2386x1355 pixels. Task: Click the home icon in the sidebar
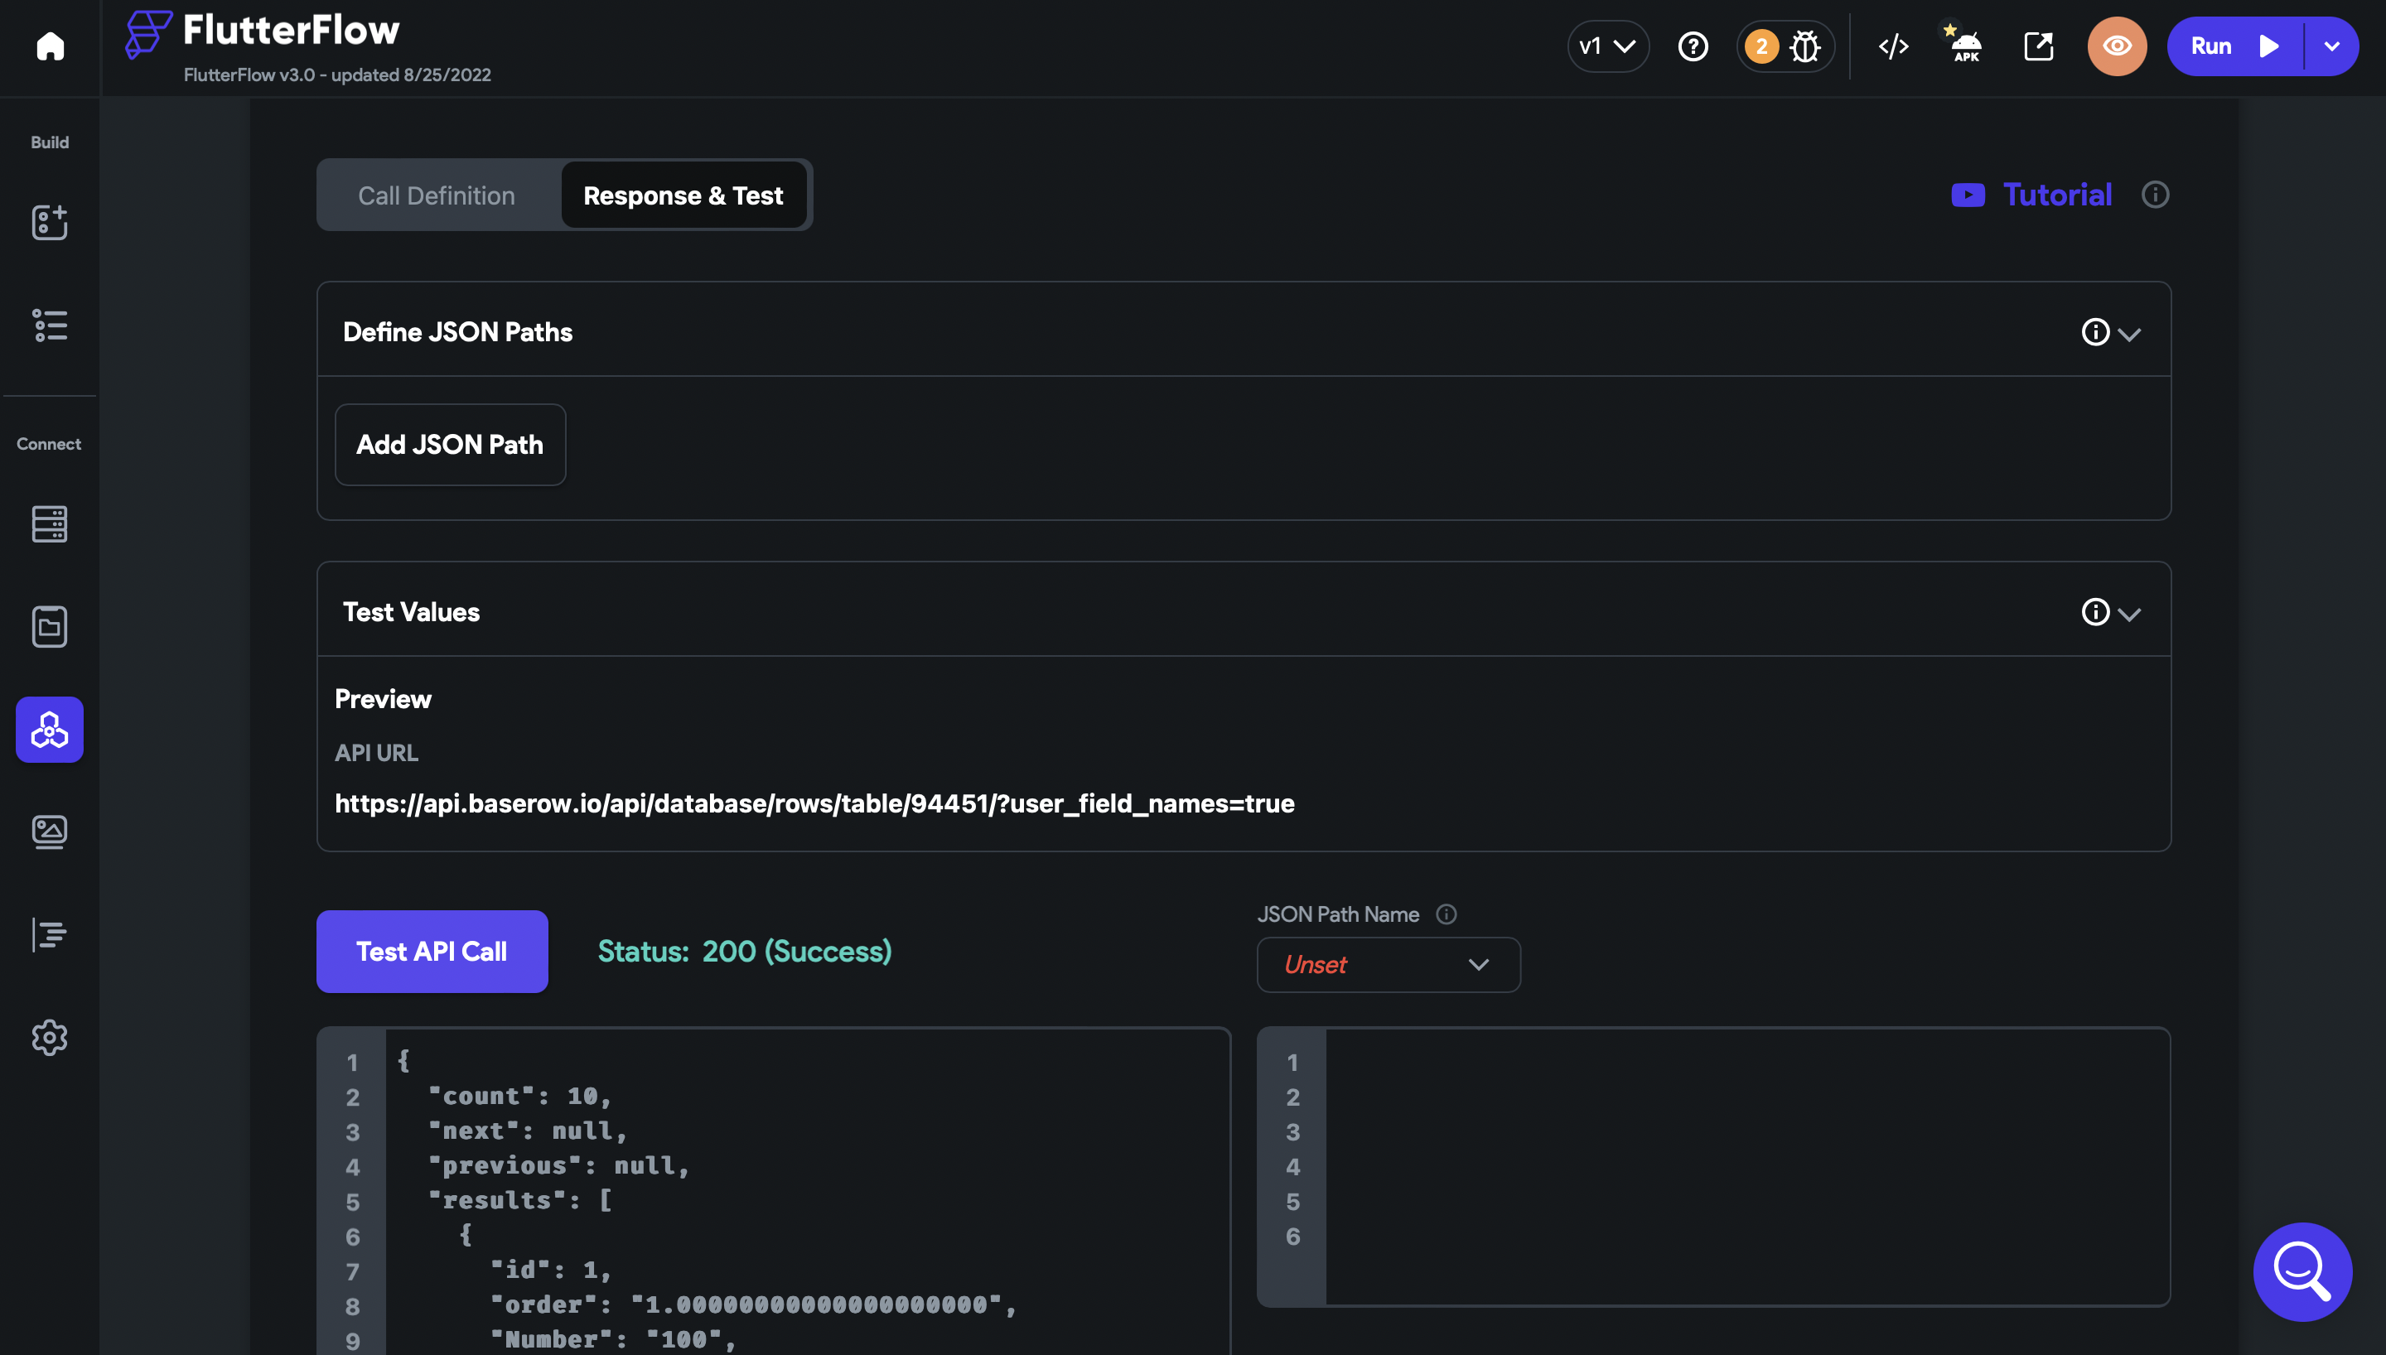(51, 46)
